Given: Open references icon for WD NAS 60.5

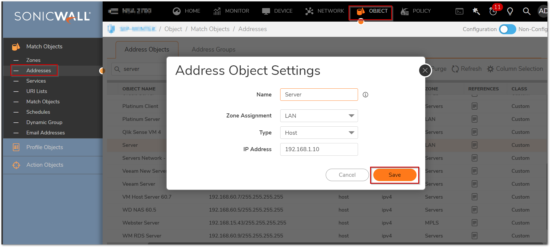Looking at the screenshot, I should [474, 210].
